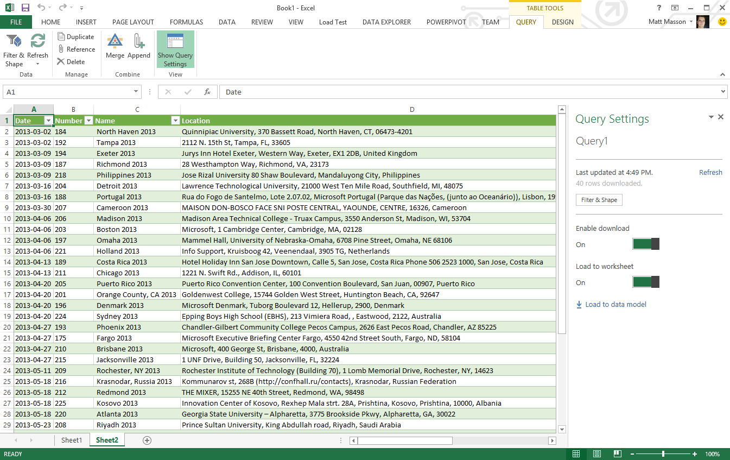This screenshot has height=460, width=730.
Task: Switch to Sheet1 worksheet tab
Action: (x=71, y=440)
